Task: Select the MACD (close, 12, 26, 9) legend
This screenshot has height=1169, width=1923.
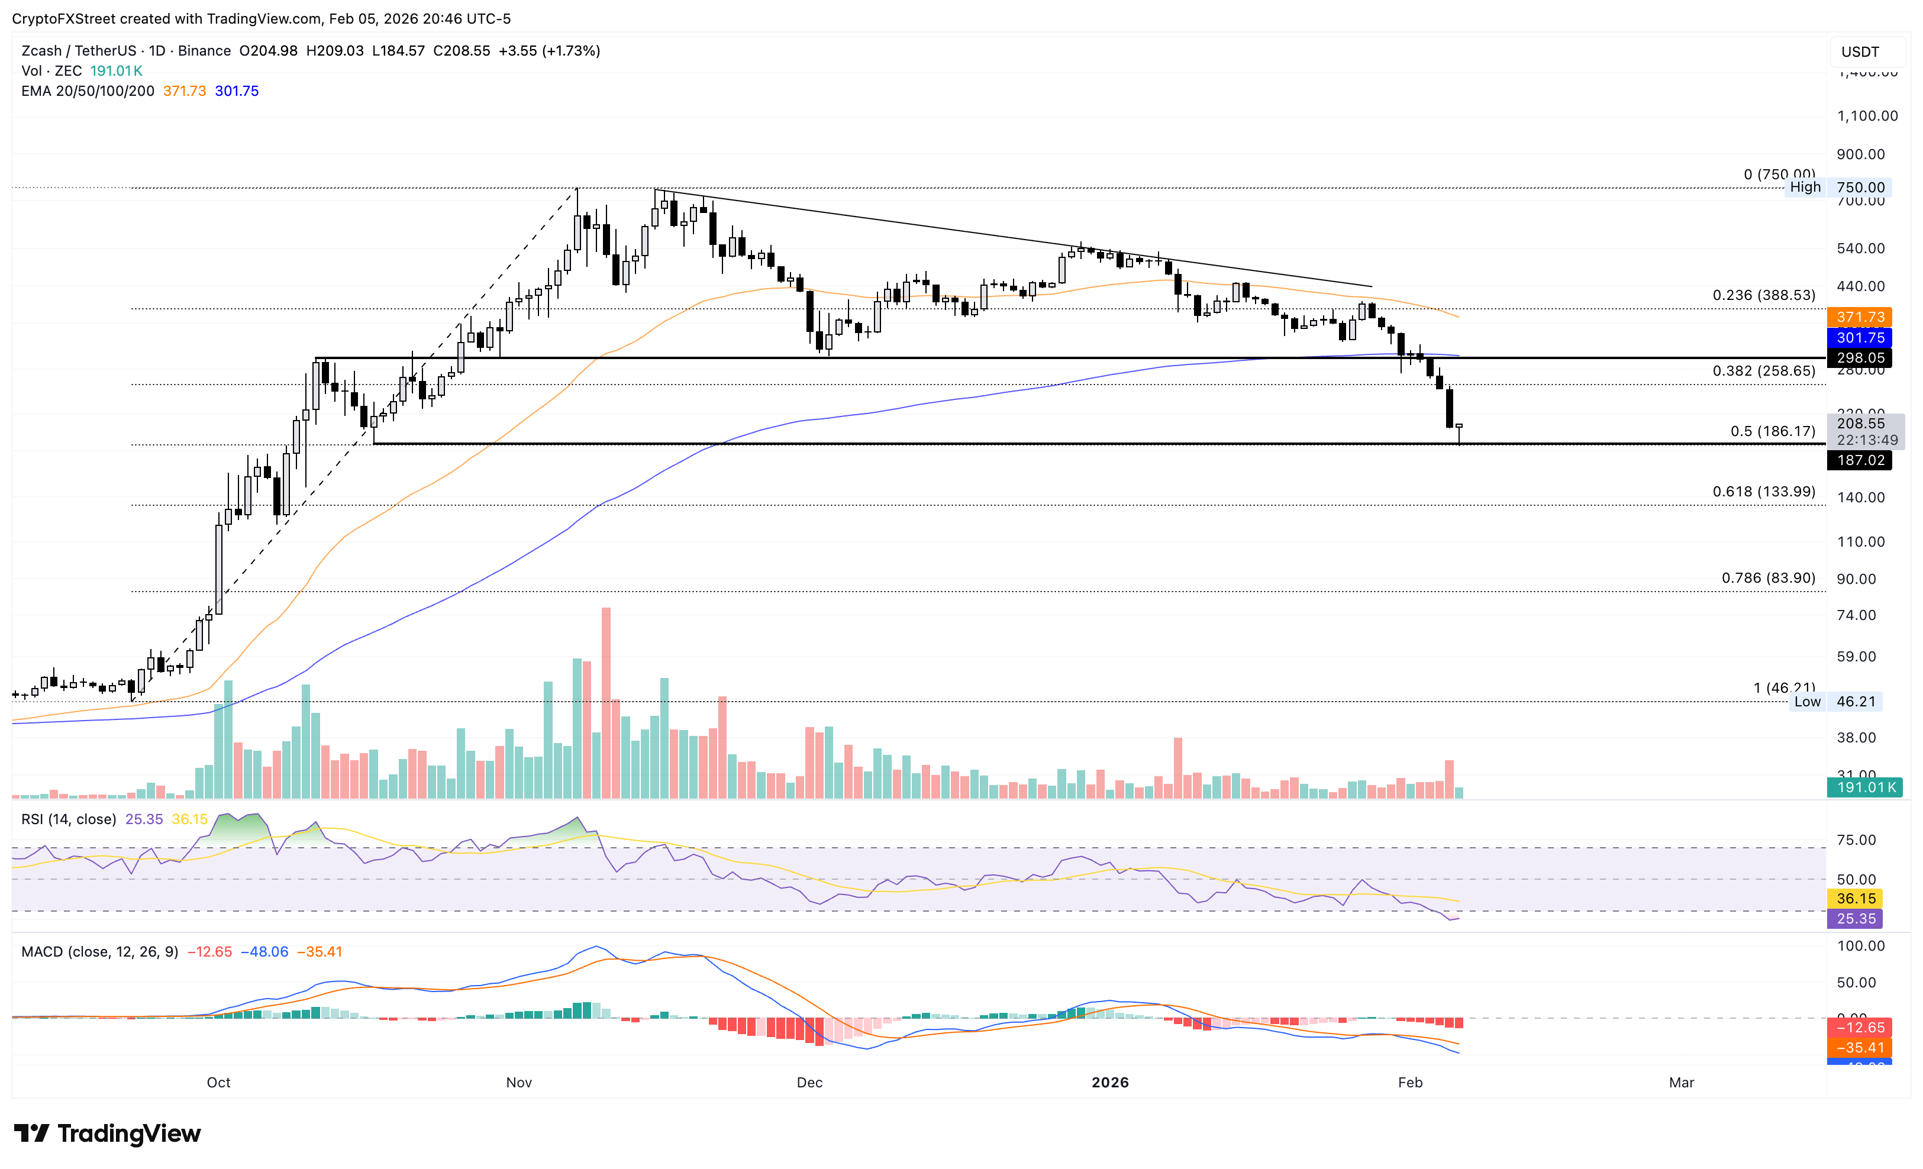Action: point(100,951)
